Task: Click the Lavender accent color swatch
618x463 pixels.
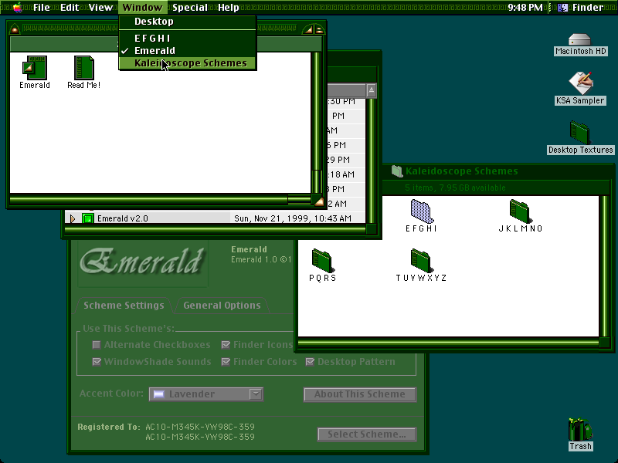Action: (x=158, y=394)
